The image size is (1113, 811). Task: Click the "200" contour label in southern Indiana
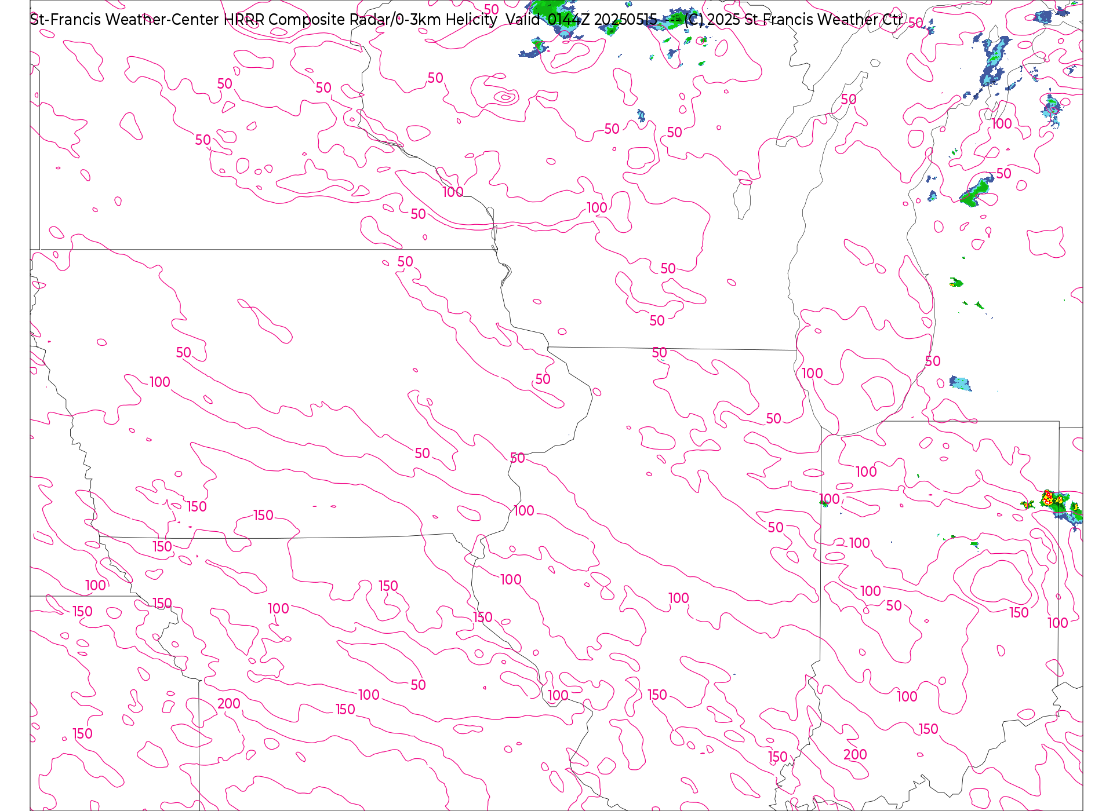[x=855, y=754]
